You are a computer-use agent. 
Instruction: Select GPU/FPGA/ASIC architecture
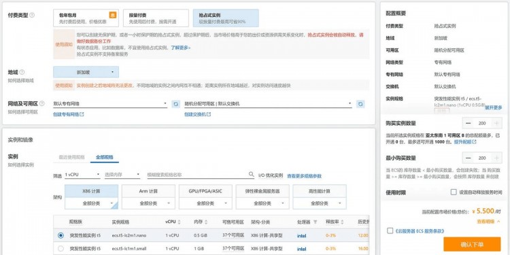(x=205, y=191)
